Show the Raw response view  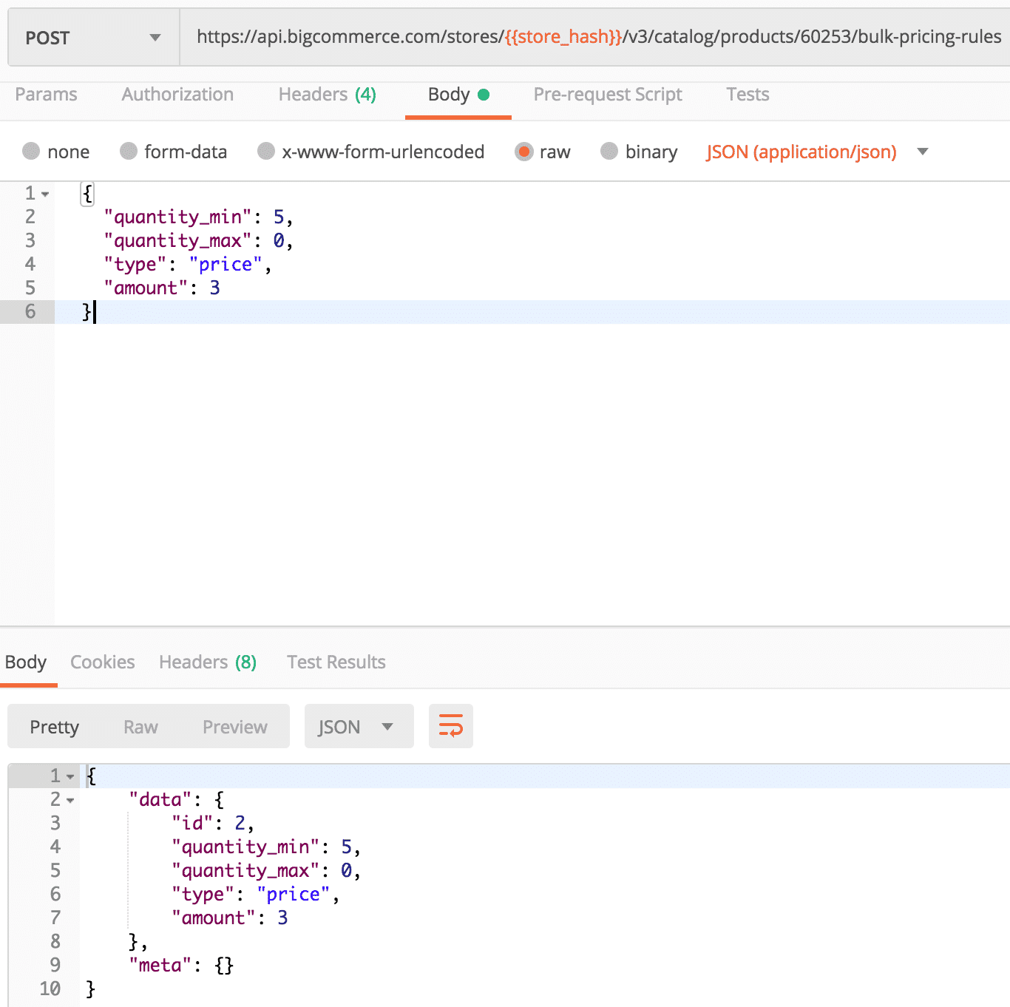click(x=140, y=727)
